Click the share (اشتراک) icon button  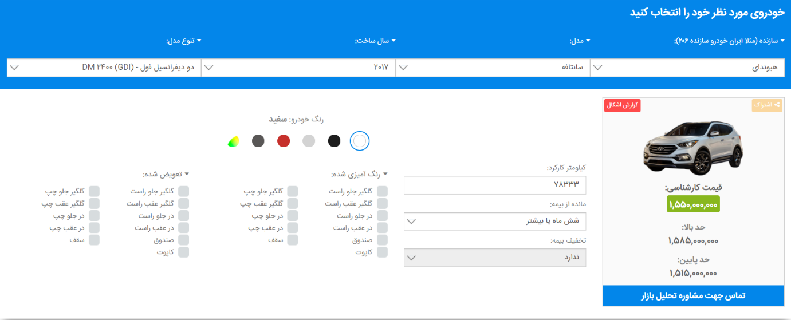(768, 105)
